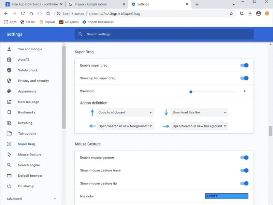Screen dimensions: 273x205
Task: Open downloads from the toolbar arrow icon
Action: point(250,13)
